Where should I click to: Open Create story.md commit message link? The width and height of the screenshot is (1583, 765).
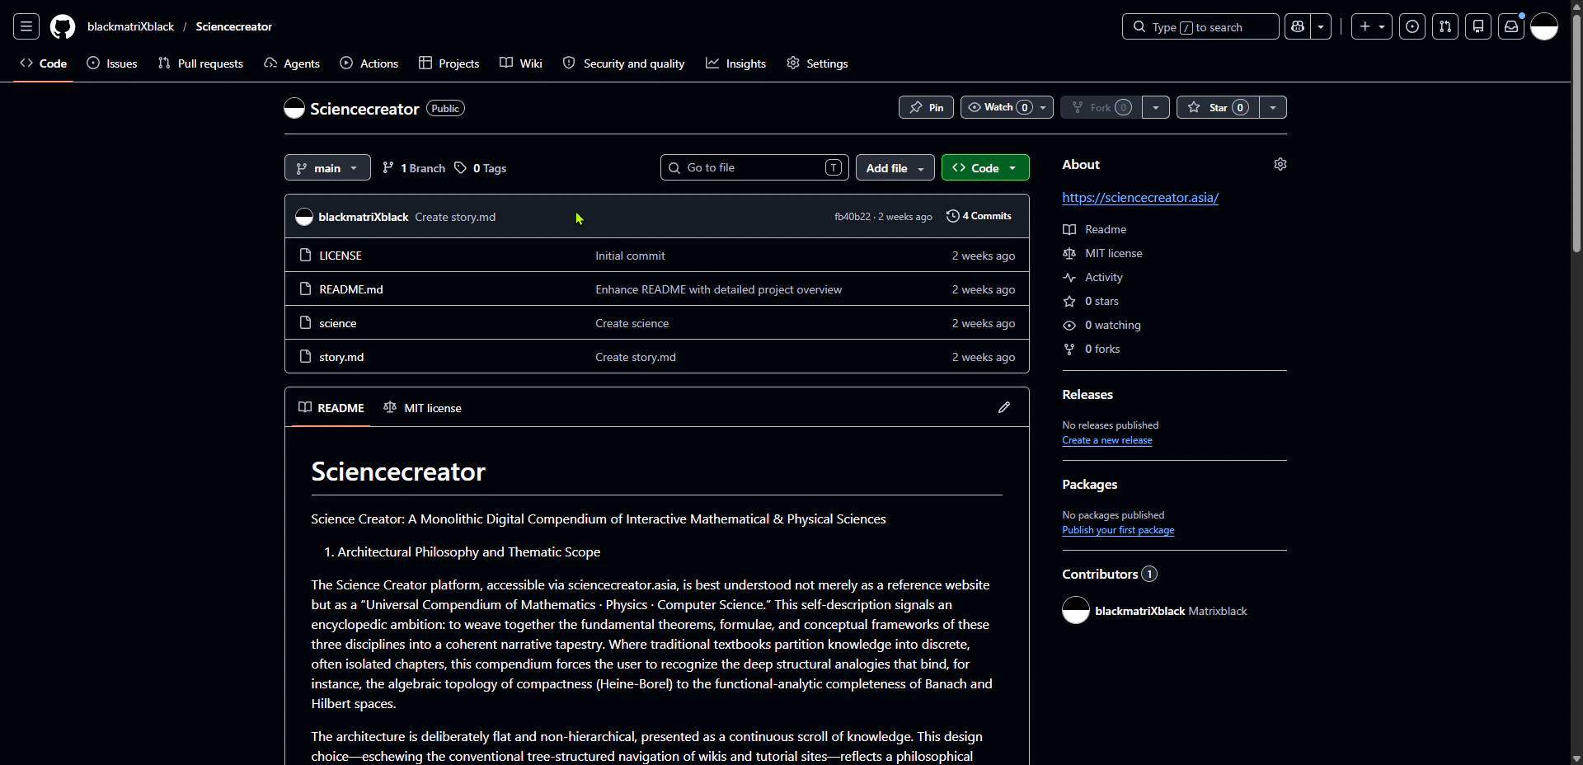coord(455,217)
